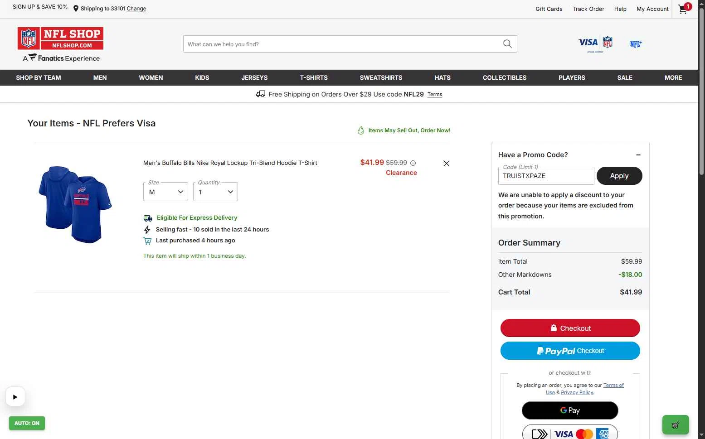Click the Cart Total $41.99 value

click(x=631, y=292)
